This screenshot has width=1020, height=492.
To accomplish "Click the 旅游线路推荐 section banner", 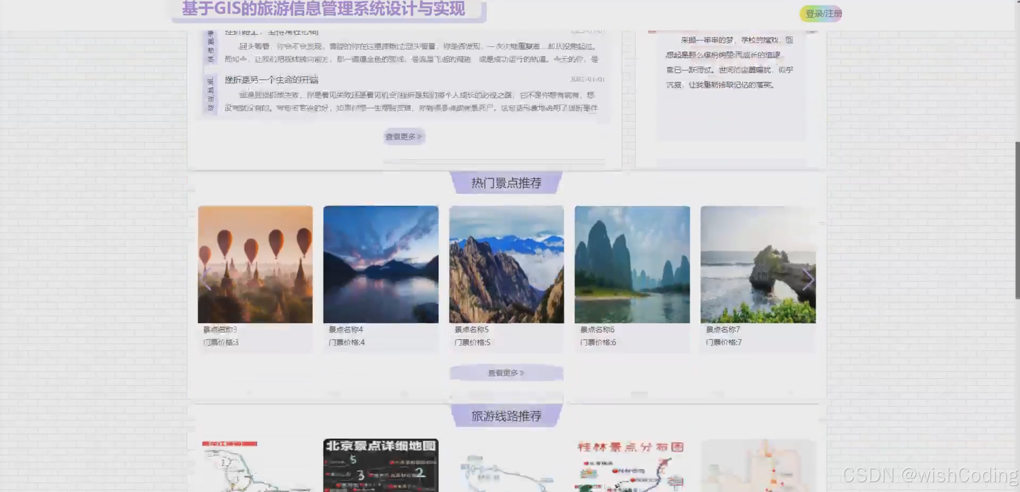I will pyautogui.click(x=507, y=416).
